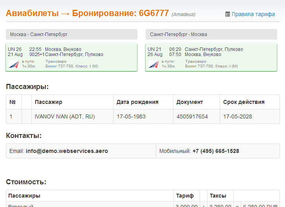The image size is (285, 207).
Task: Click arrival time 00:25+1
Action: tap(37, 54)
